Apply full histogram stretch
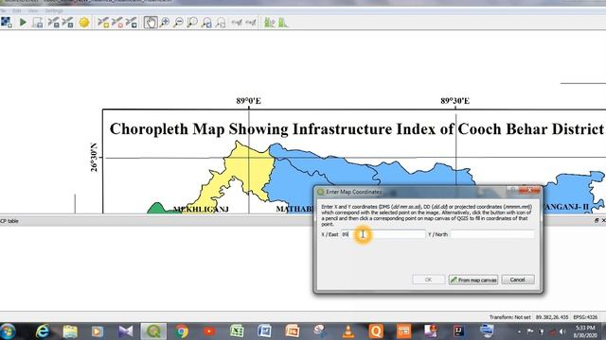 point(269,23)
